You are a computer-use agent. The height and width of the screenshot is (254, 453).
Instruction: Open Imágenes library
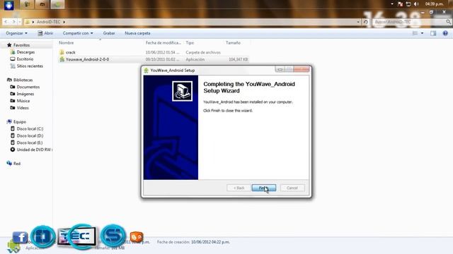point(25,94)
